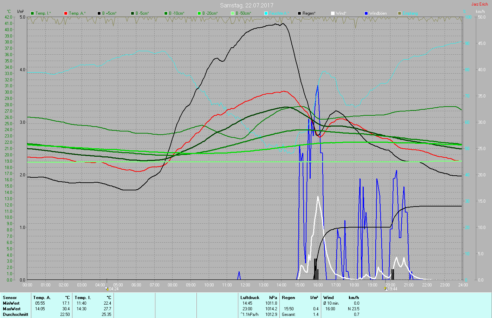Click the sunrise marker icon at 04:24
The width and height of the screenshot is (492, 318).
pyautogui.click(x=106, y=289)
